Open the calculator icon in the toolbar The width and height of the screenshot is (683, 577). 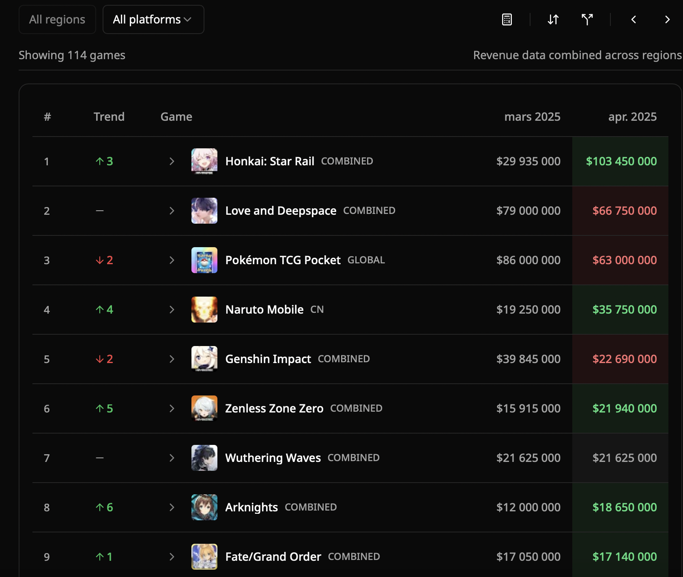point(507,19)
